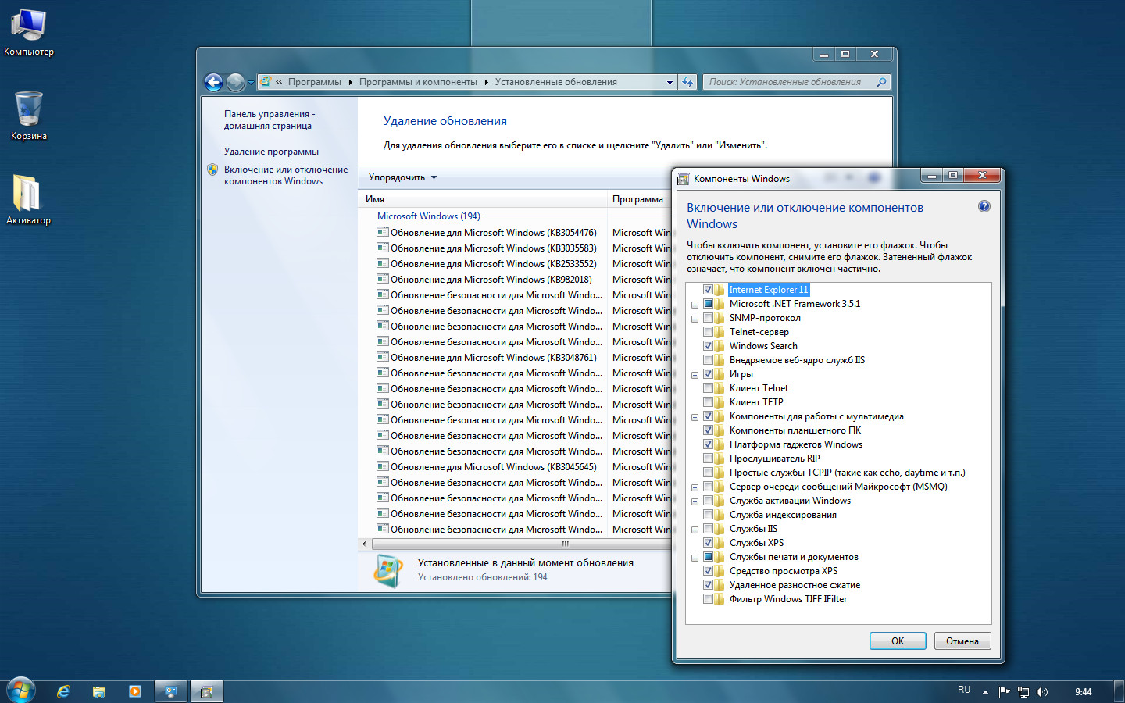1125x703 pixels.
Task: Click update icon of KB982018 row
Action: coord(383,279)
